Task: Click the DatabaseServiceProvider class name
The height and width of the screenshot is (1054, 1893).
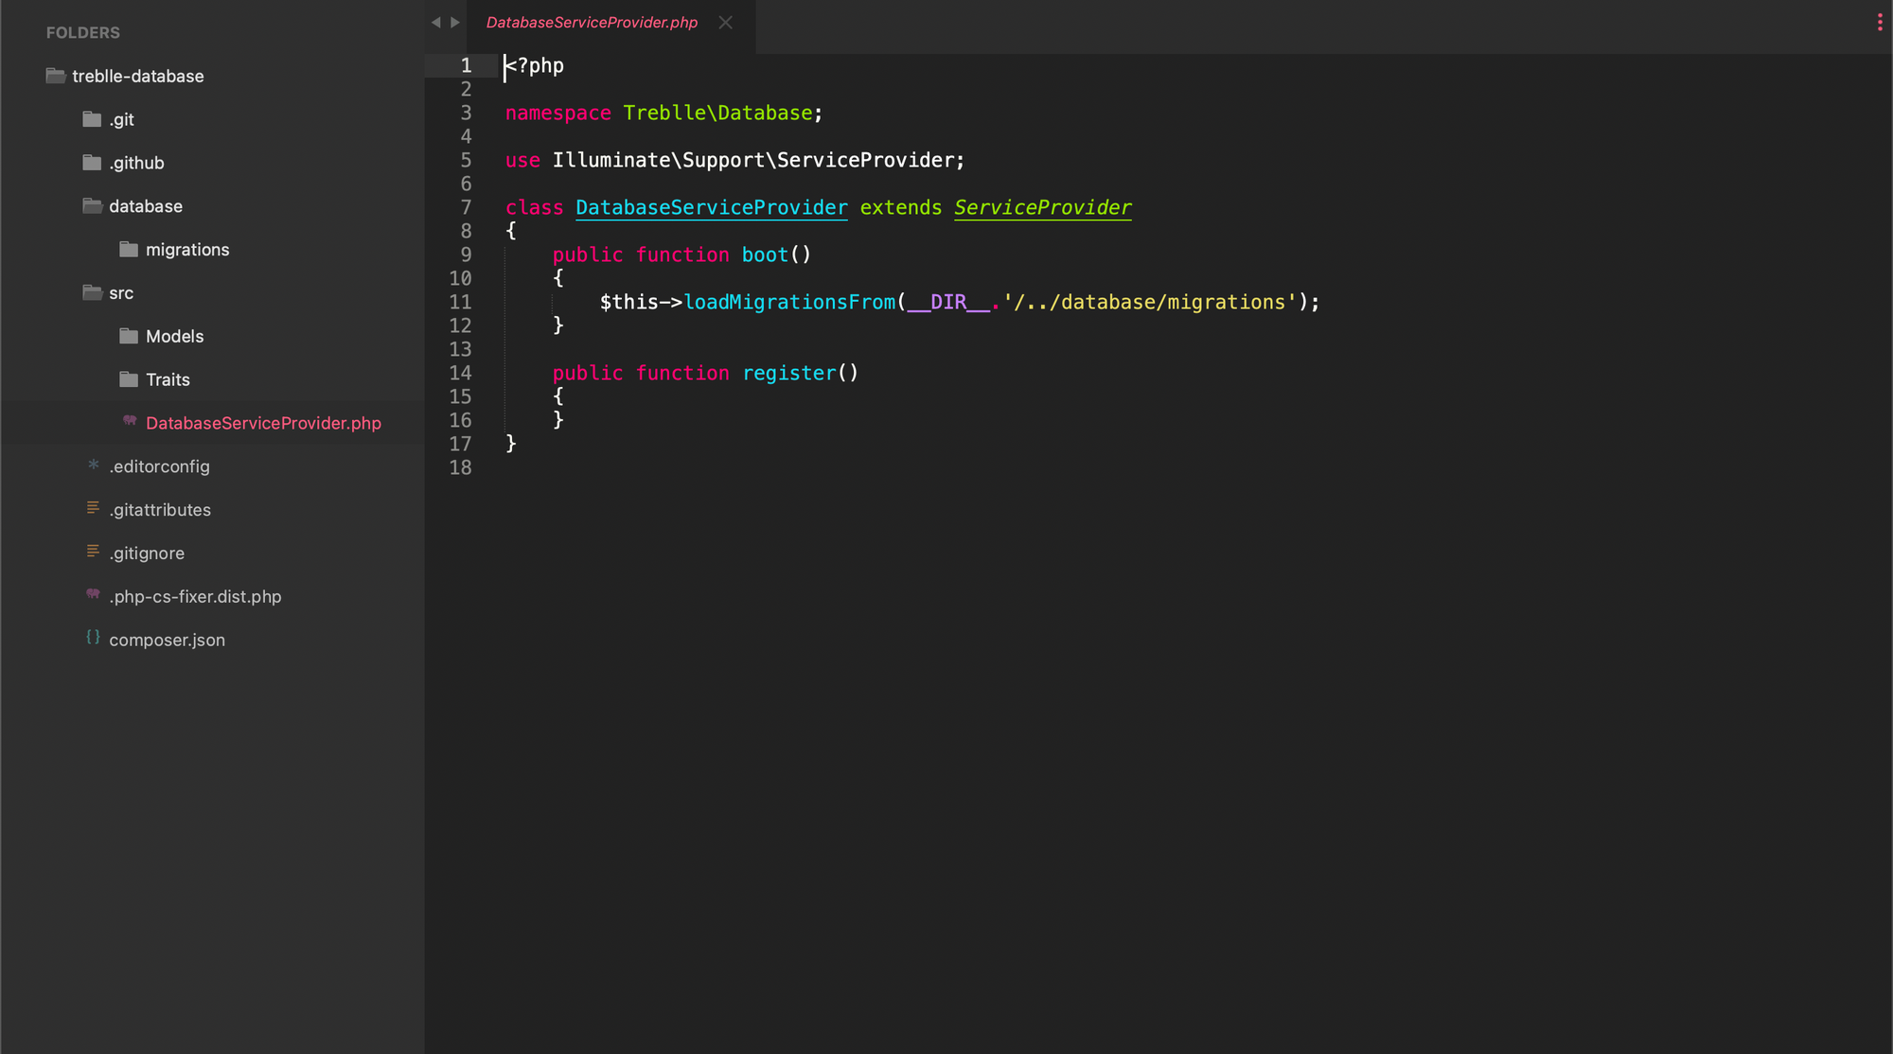Action: click(x=712, y=207)
